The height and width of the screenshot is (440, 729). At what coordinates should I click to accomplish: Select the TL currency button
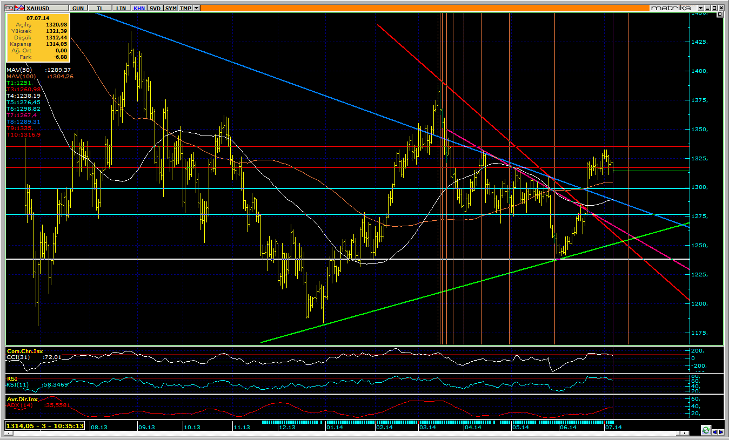(x=99, y=8)
